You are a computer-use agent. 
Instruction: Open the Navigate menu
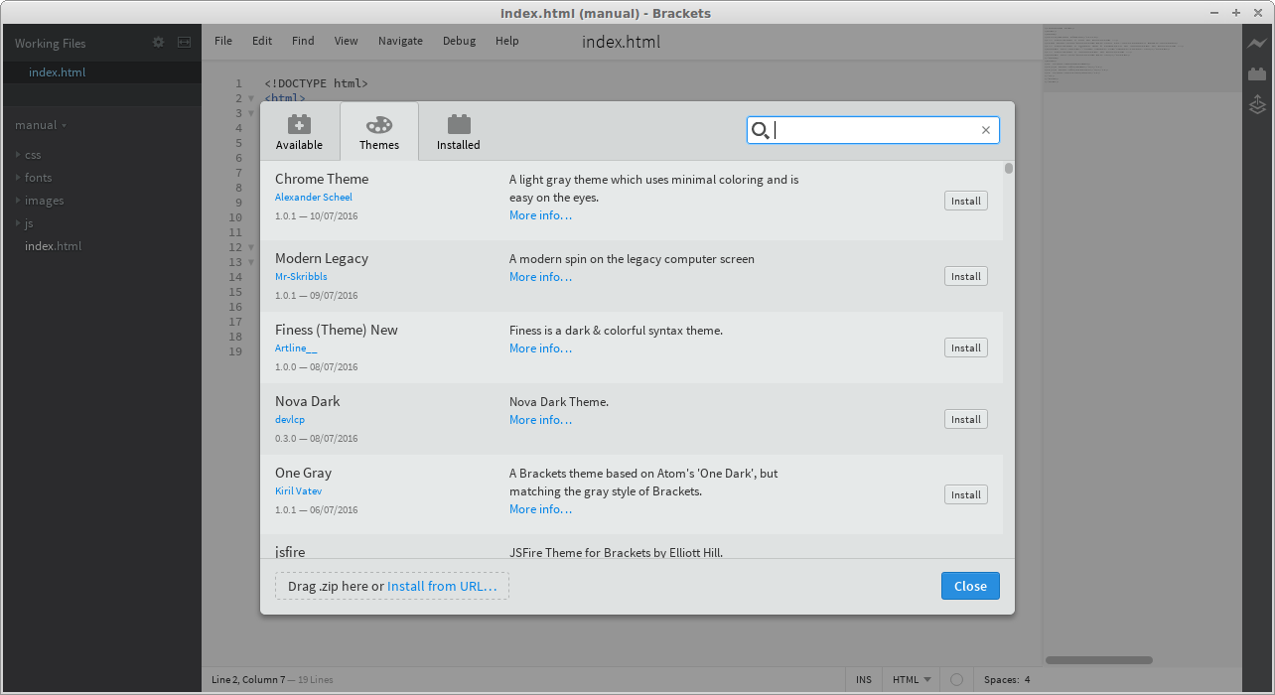[400, 41]
